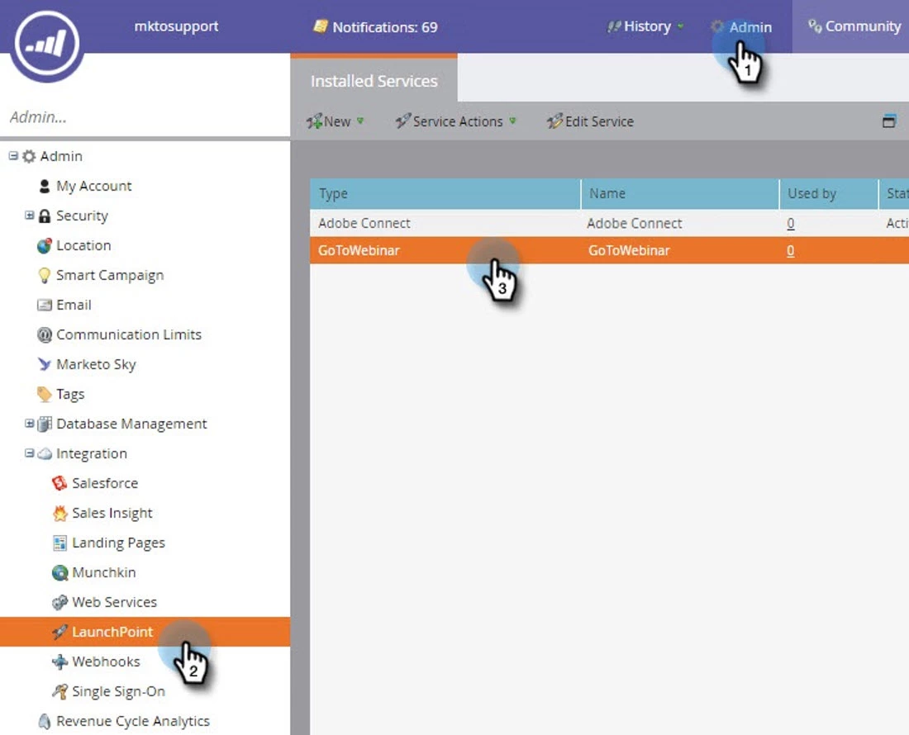Select the Salesforce tree label

(105, 483)
